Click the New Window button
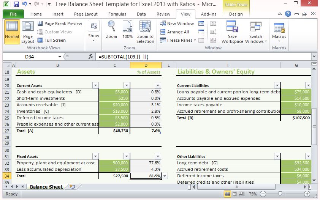 tap(177, 24)
